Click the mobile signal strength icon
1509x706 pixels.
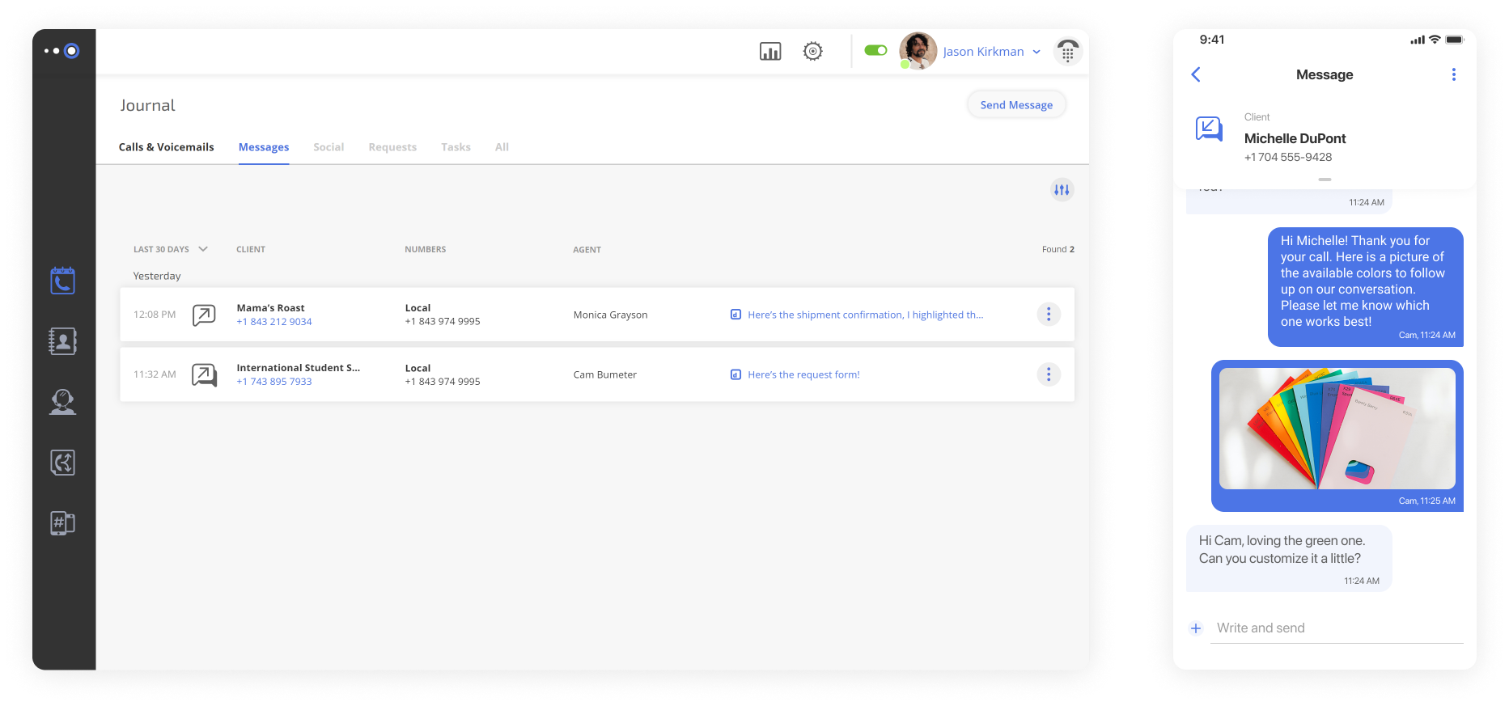click(1418, 40)
